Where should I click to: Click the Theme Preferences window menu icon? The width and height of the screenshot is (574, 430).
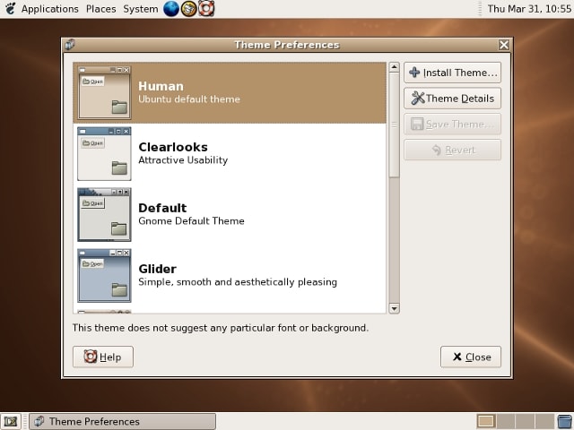[x=70, y=45]
